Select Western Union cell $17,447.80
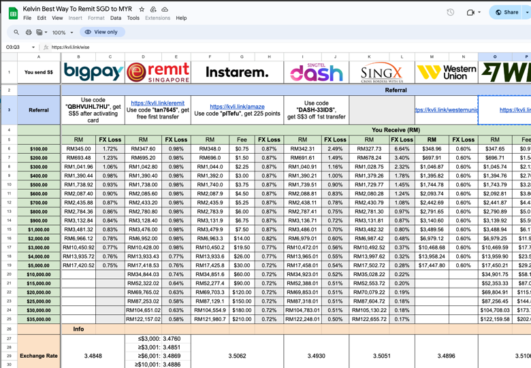531x368 pixels. click(x=432, y=265)
